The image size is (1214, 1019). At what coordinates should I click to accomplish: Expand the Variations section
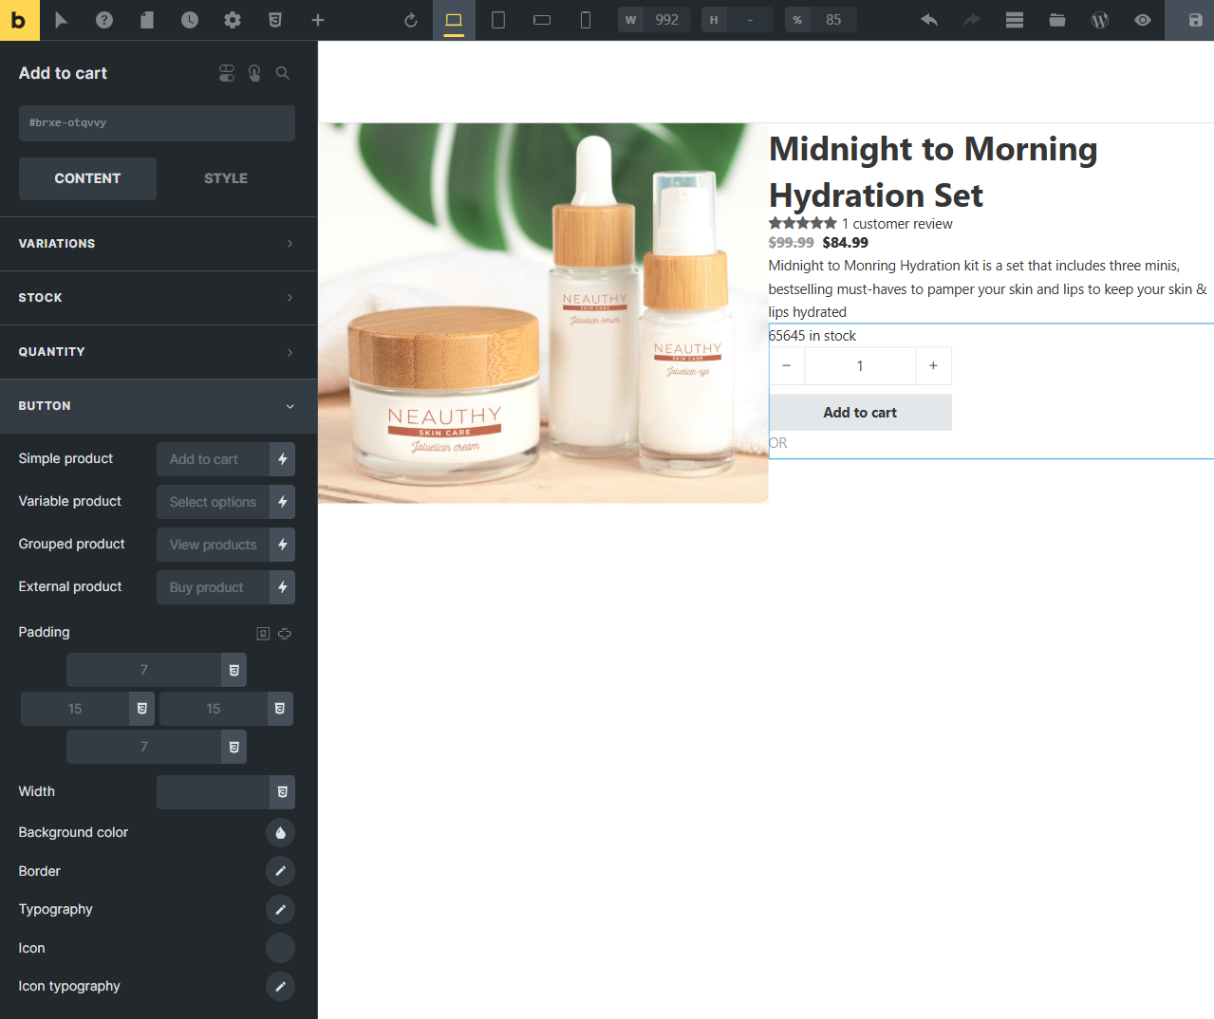[159, 244]
